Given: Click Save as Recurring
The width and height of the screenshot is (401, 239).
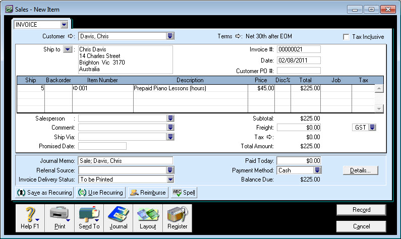Looking at the screenshot, I should click(x=44, y=193).
